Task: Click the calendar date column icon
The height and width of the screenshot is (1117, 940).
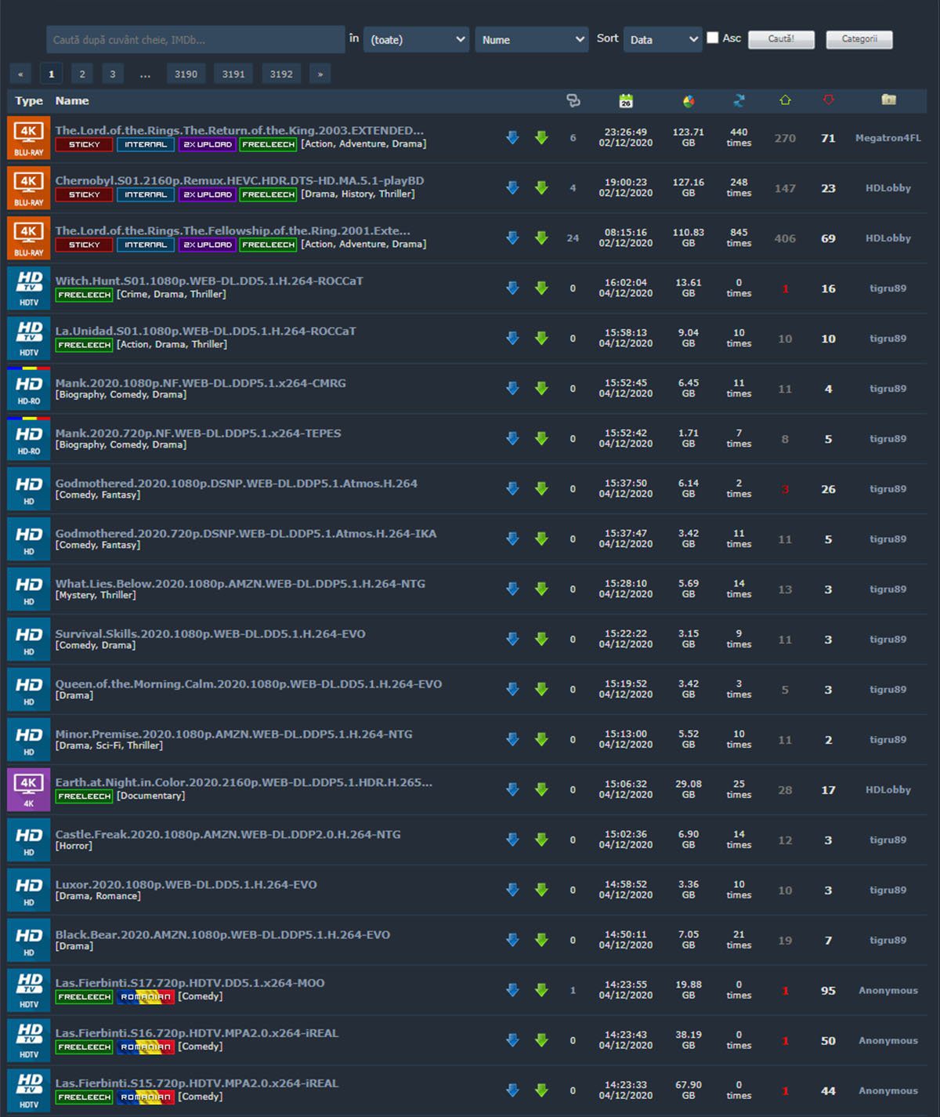Action: point(625,100)
